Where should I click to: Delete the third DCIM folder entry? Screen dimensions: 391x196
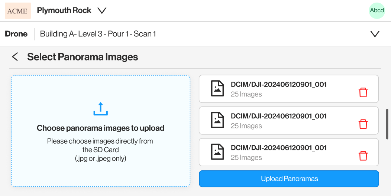pos(363,156)
